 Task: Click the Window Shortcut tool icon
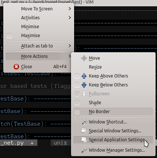pyautogui.click(x=84, y=122)
